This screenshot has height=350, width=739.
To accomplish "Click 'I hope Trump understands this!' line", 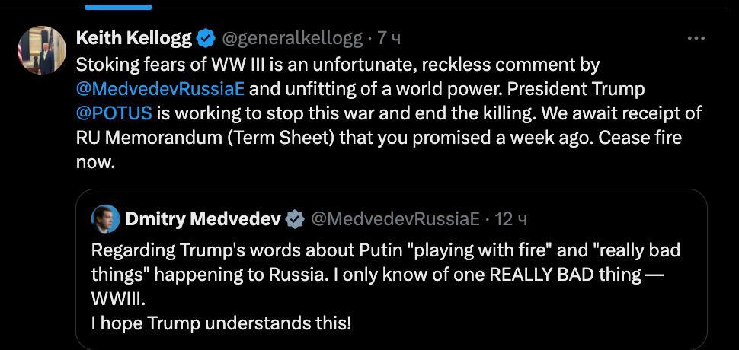I will pyautogui.click(x=221, y=322).
